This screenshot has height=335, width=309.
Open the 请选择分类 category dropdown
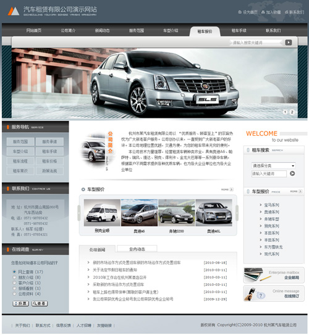(274, 165)
